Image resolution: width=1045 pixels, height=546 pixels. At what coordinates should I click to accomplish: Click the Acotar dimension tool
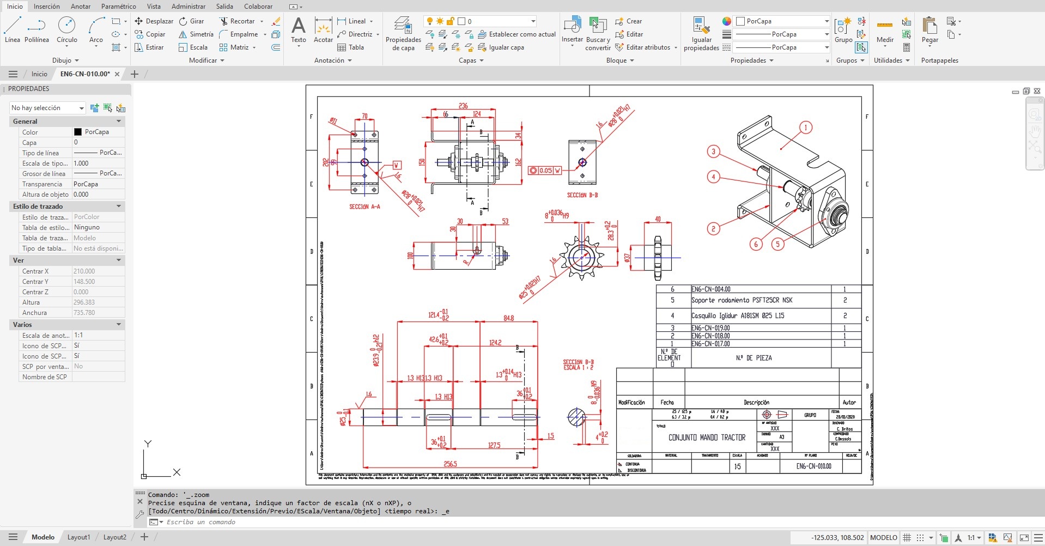pos(323,30)
